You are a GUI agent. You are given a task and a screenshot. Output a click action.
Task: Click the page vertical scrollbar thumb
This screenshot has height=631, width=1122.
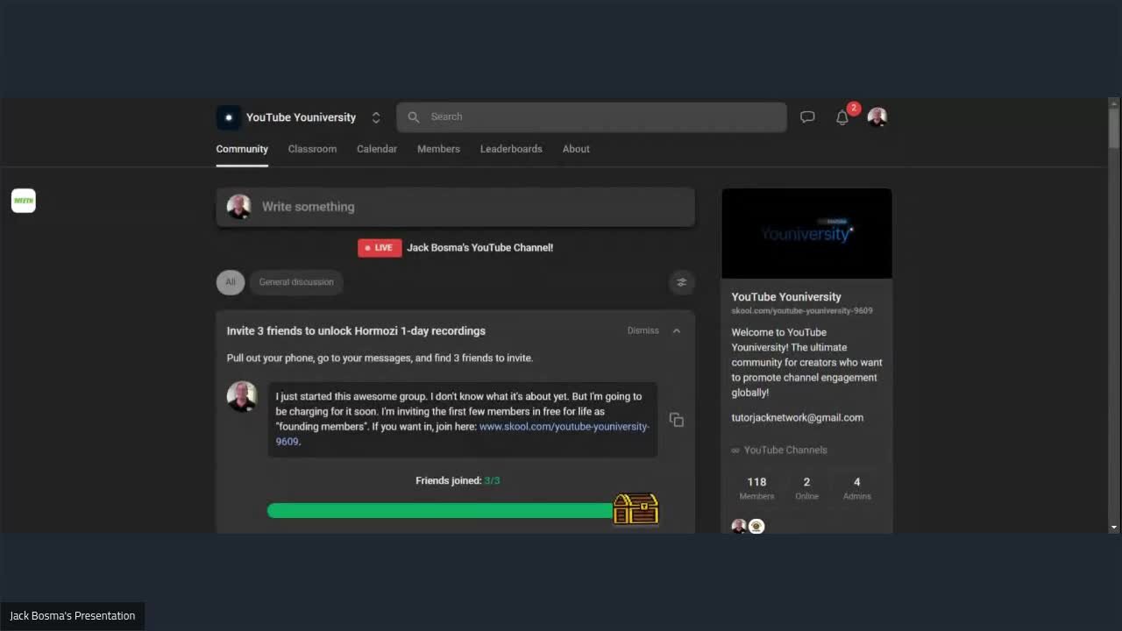[x=1114, y=128]
